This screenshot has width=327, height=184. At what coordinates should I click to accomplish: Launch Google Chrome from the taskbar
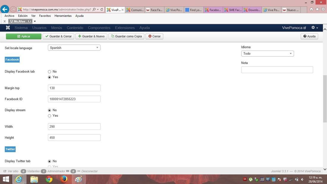pyautogui.click(x=49, y=179)
